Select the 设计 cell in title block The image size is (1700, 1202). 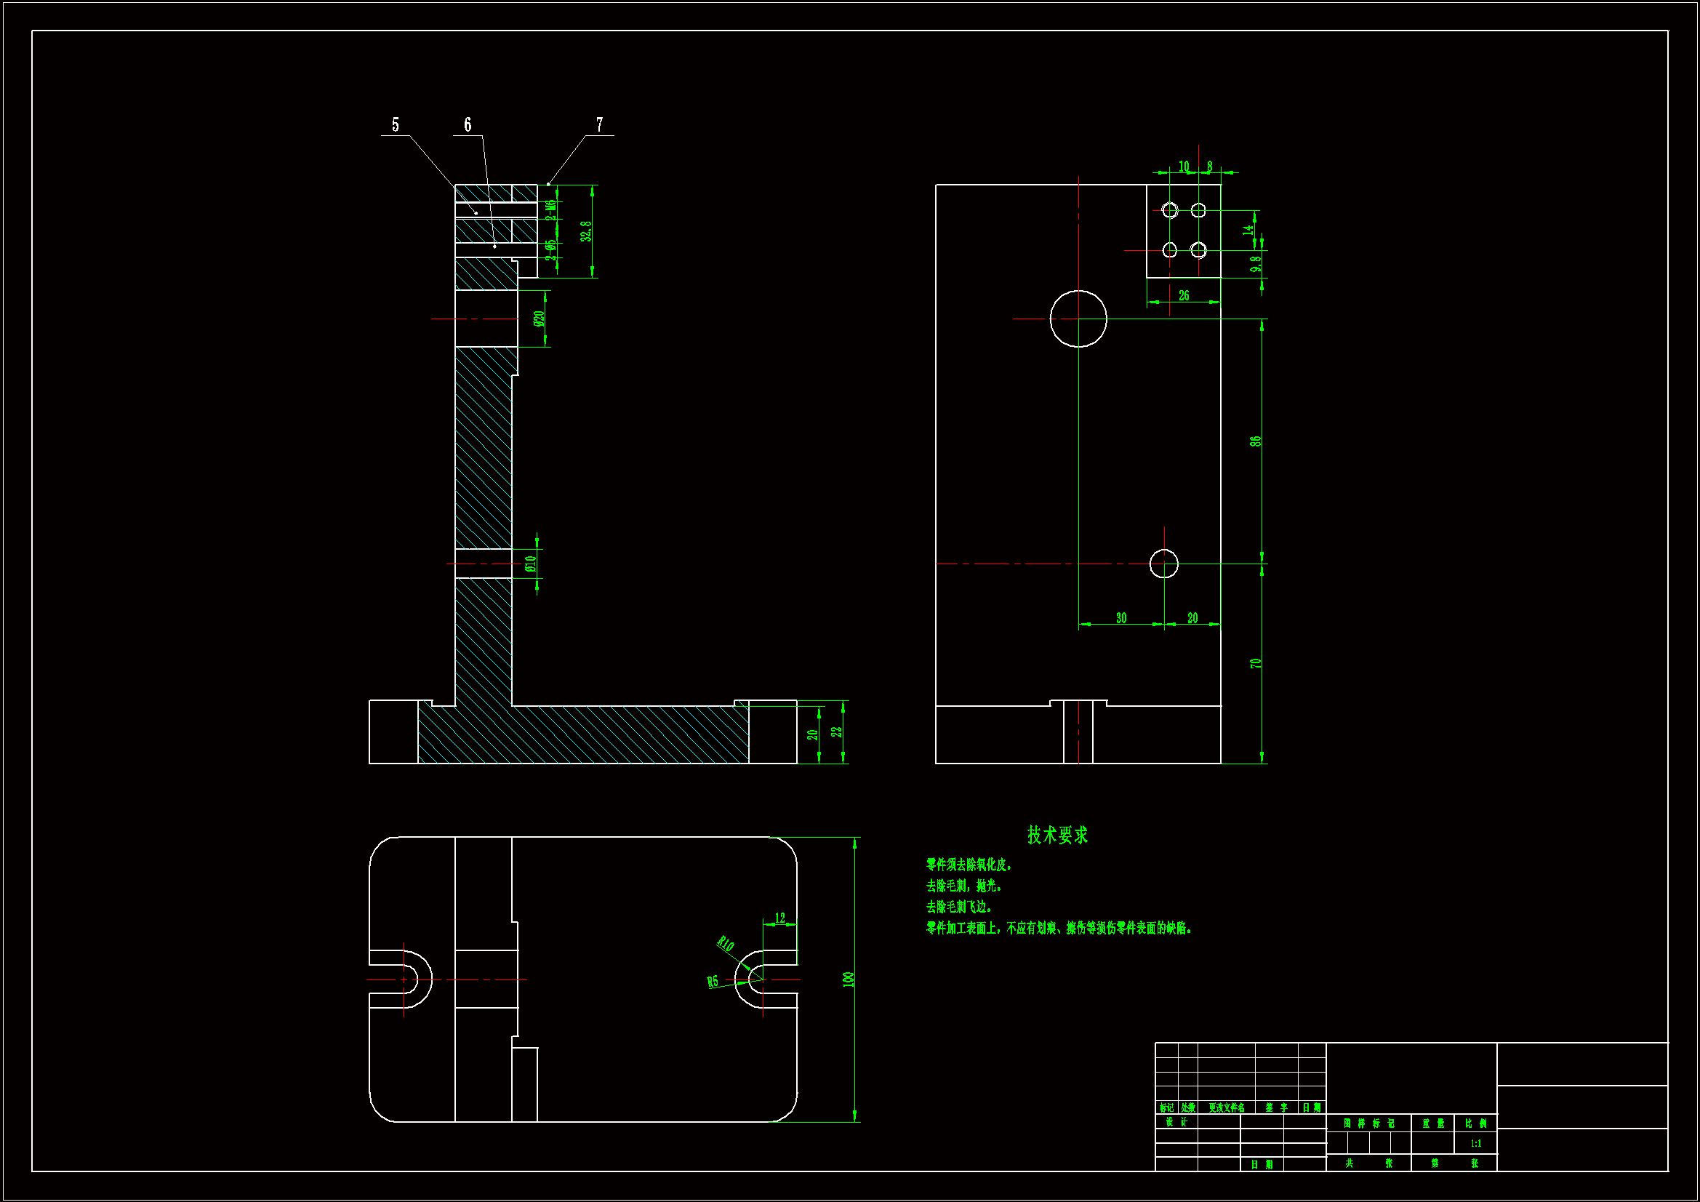1176,1122
